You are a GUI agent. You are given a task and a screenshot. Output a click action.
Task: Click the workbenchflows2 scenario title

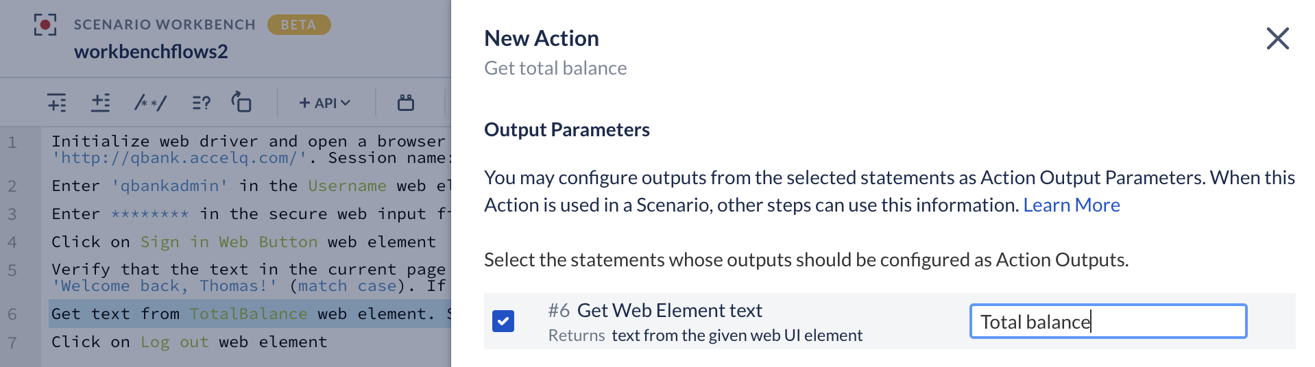point(151,51)
